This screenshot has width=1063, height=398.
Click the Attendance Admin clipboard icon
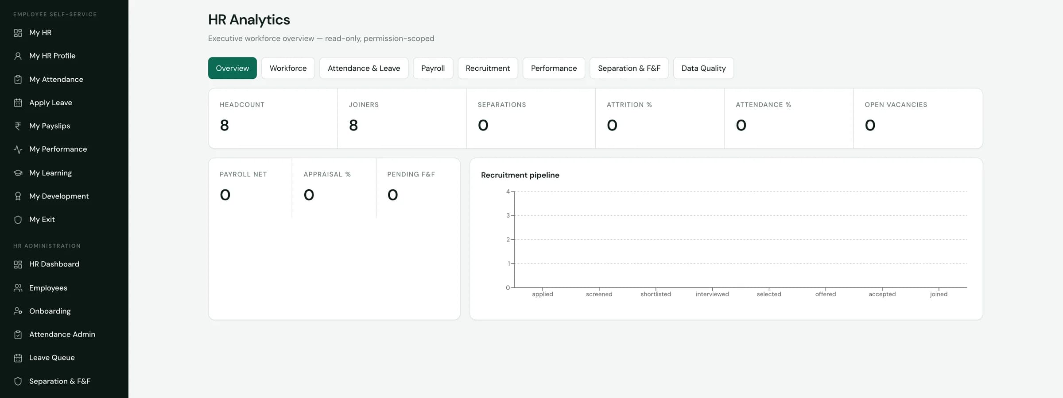tap(18, 335)
